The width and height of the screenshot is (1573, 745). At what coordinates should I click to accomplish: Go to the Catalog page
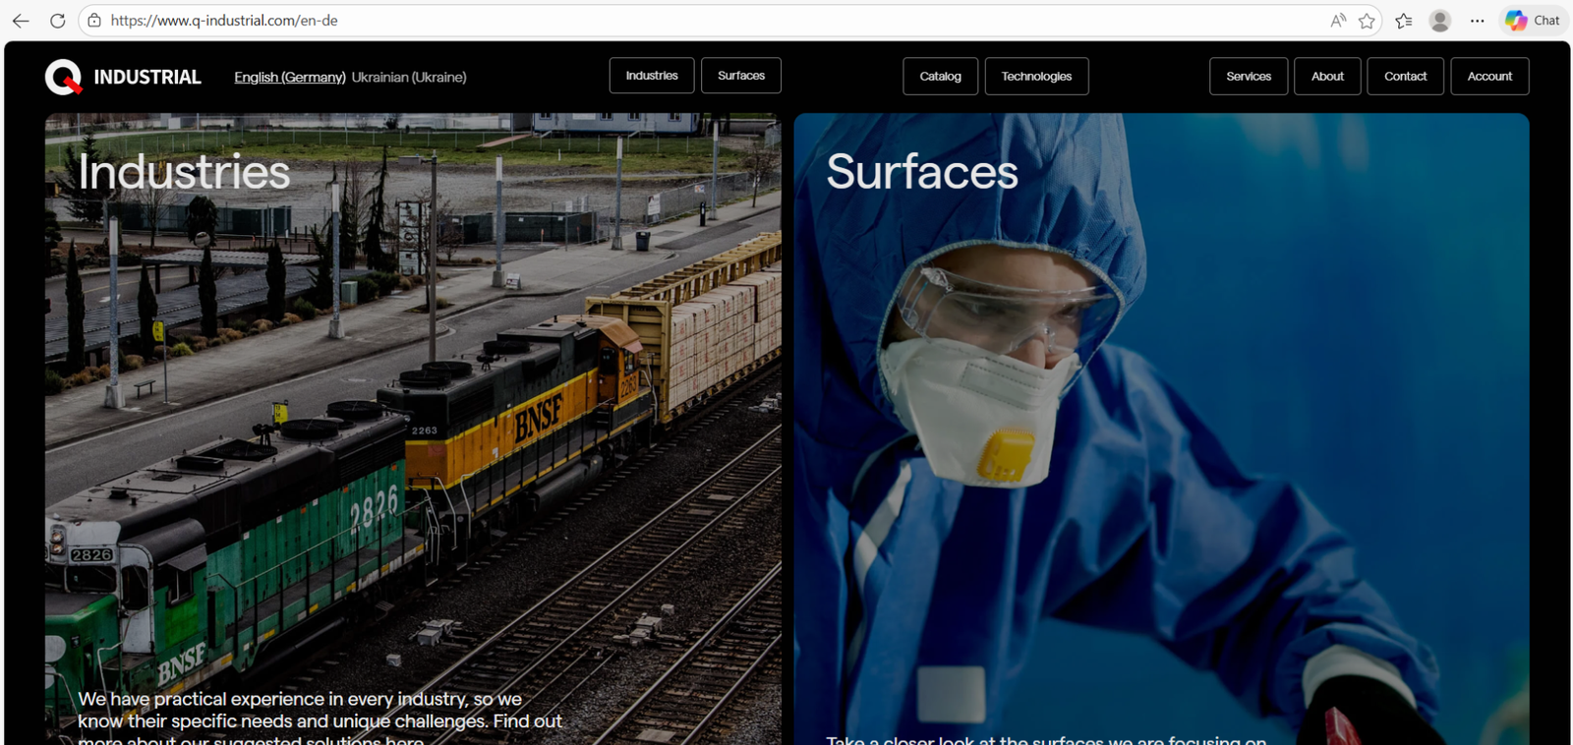(940, 77)
